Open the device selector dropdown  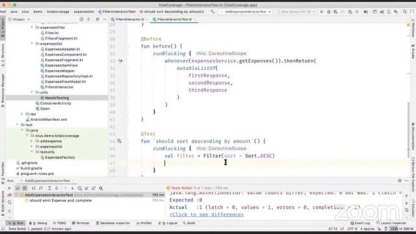296,12
